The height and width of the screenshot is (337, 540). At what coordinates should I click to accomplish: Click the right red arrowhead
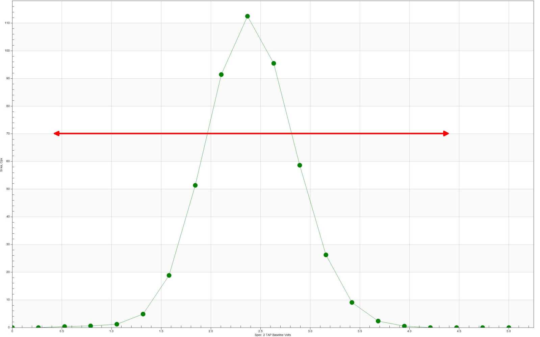(x=446, y=134)
